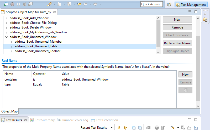Viewport: 210px width, 130px height.
Task: Click the launch test icon at top left
Action: click(6, 4)
